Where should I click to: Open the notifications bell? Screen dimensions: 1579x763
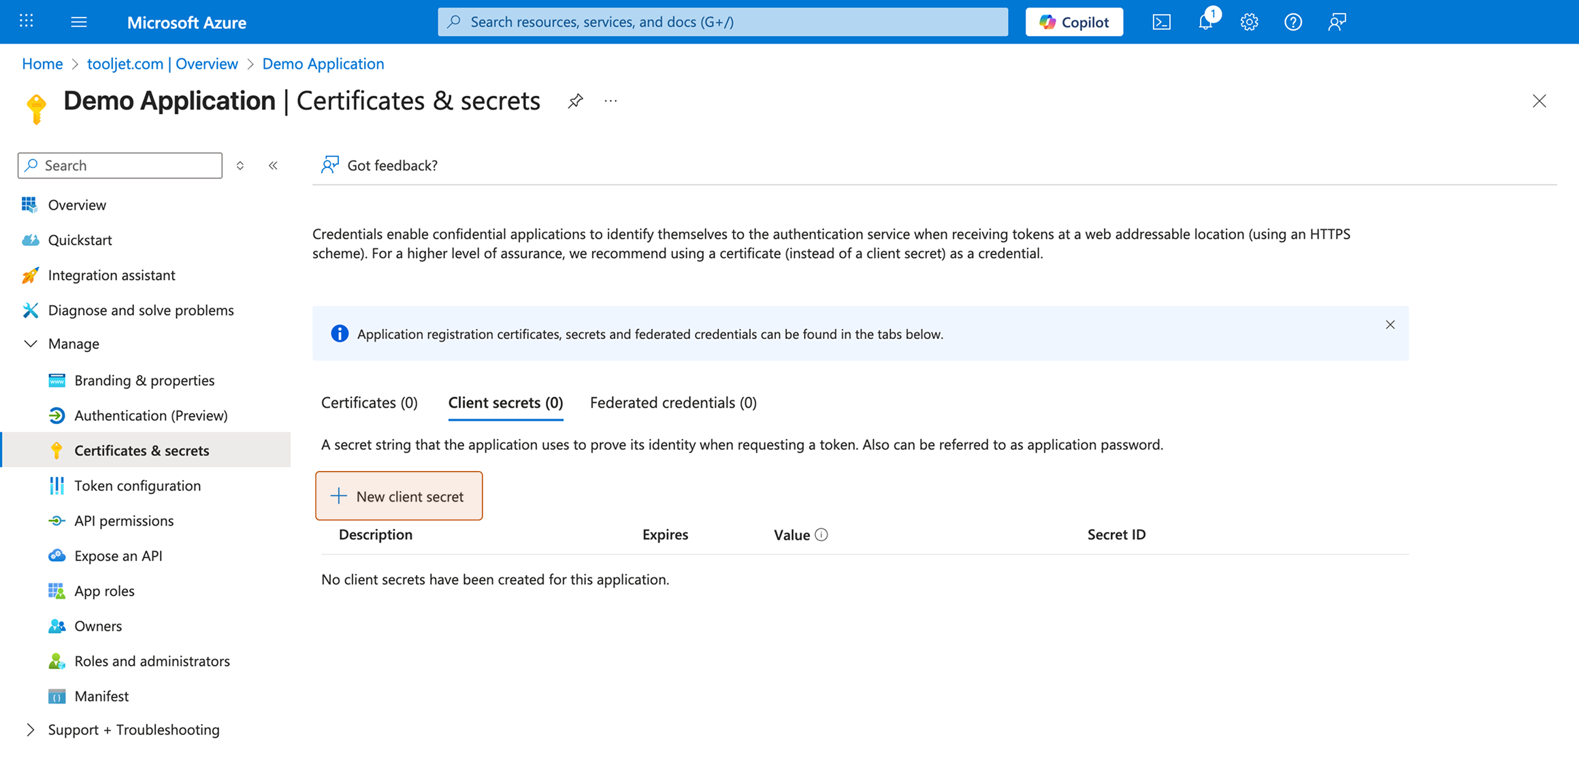point(1205,22)
